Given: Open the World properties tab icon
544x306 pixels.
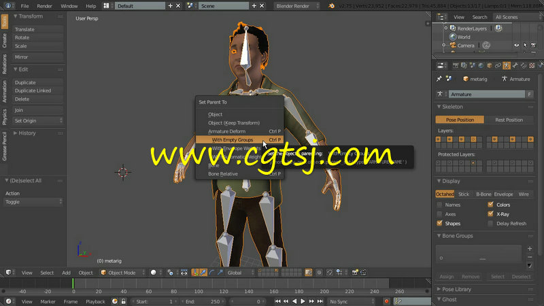Looking at the screenshot, I should click(481, 65).
